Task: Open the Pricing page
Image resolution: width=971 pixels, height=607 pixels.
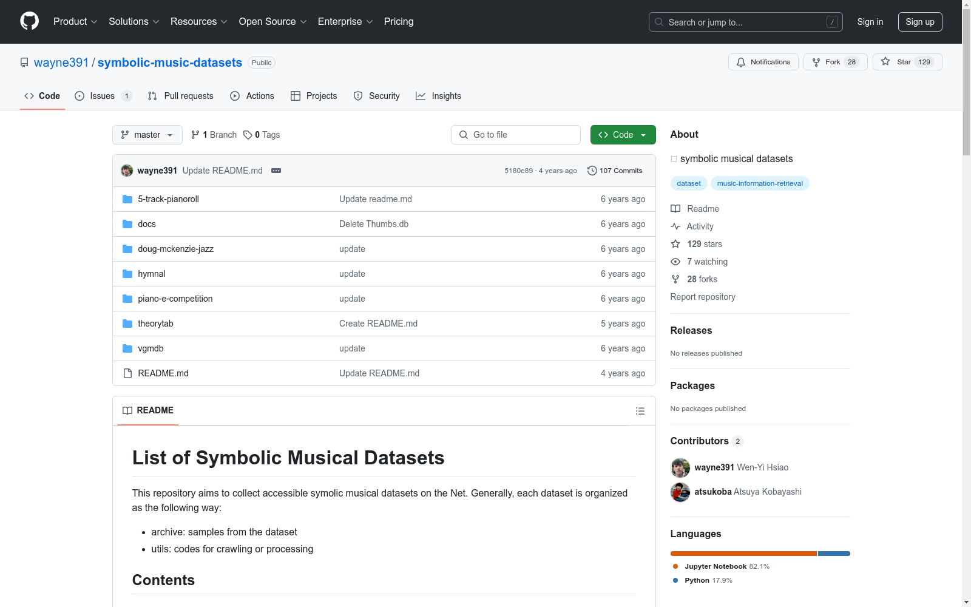Action: (399, 22)
